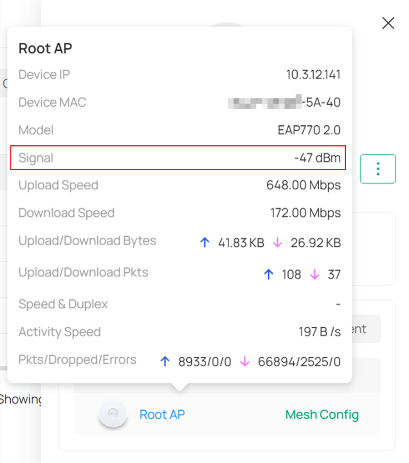Click the upload packets value 108

291,275
